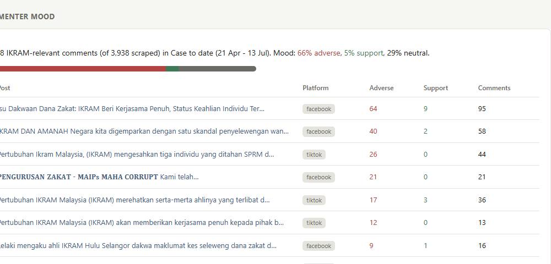Click comments total 21 in MAIPs row

click(482, 177)
